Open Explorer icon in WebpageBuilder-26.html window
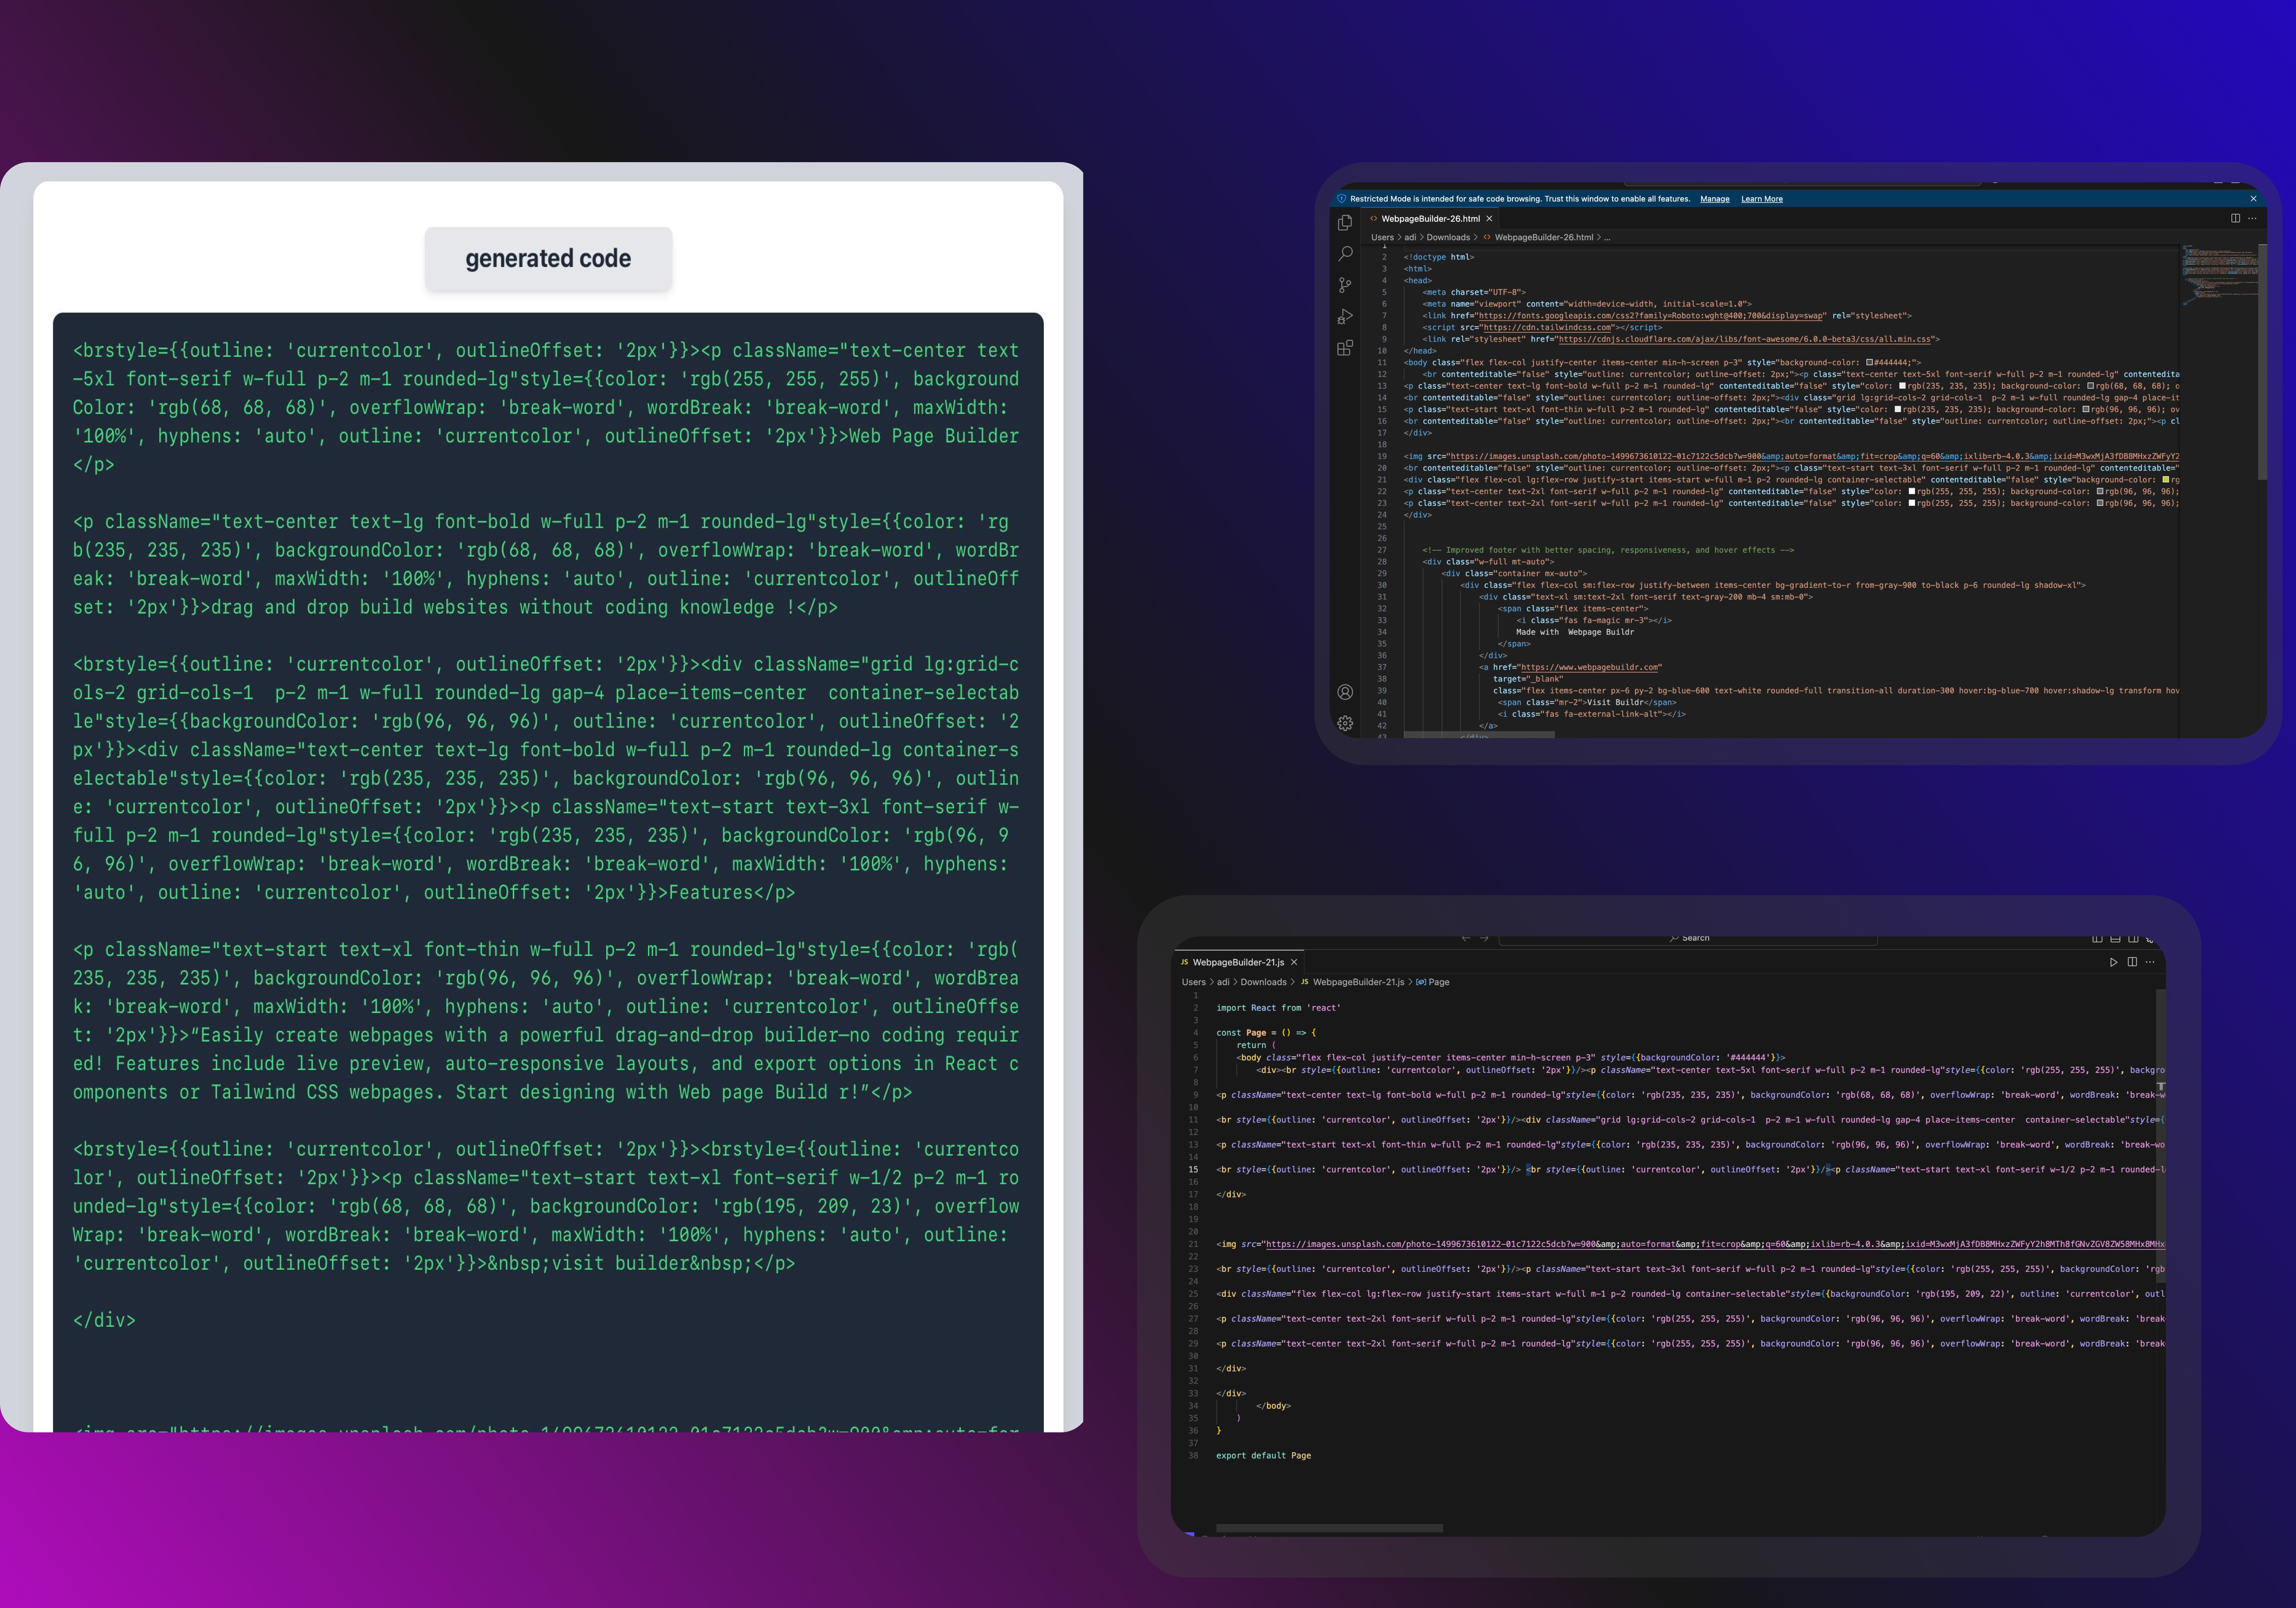 (x=1345, y=222)
